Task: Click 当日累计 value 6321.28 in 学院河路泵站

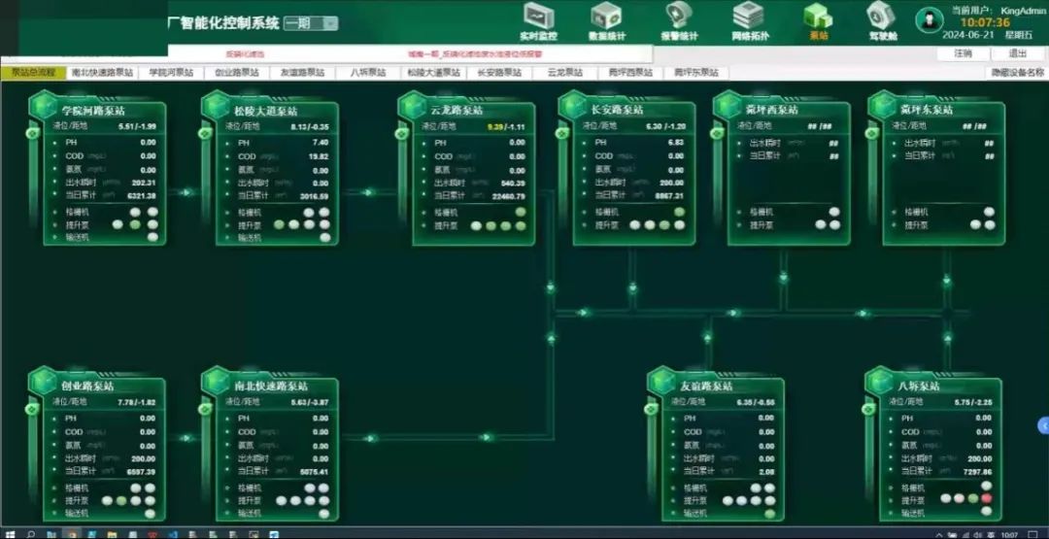Action: pos(141,196)
